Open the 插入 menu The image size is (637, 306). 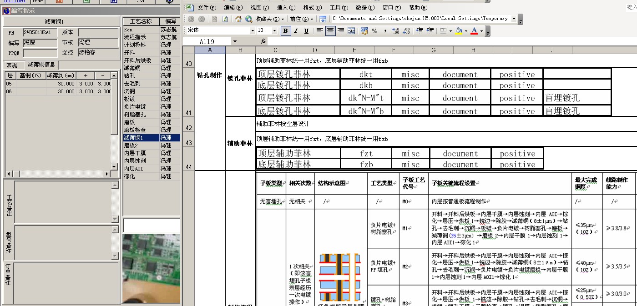tap(286, 8)
